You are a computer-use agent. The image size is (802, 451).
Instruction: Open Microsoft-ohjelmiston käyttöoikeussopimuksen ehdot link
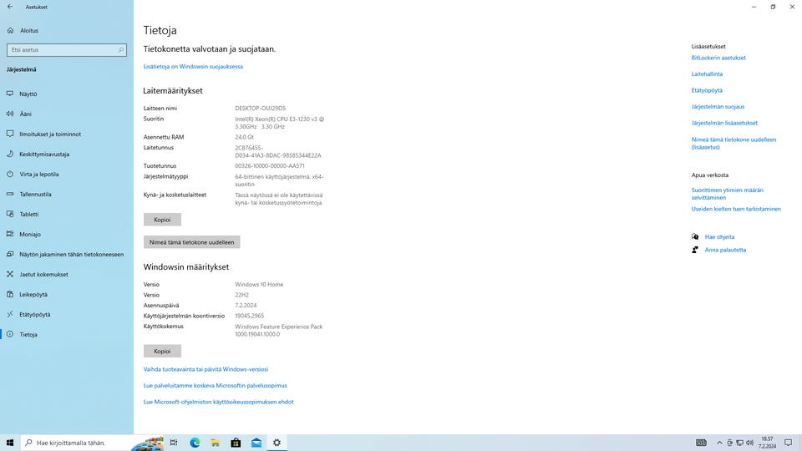pyautogui.click(x=218, y=402)
